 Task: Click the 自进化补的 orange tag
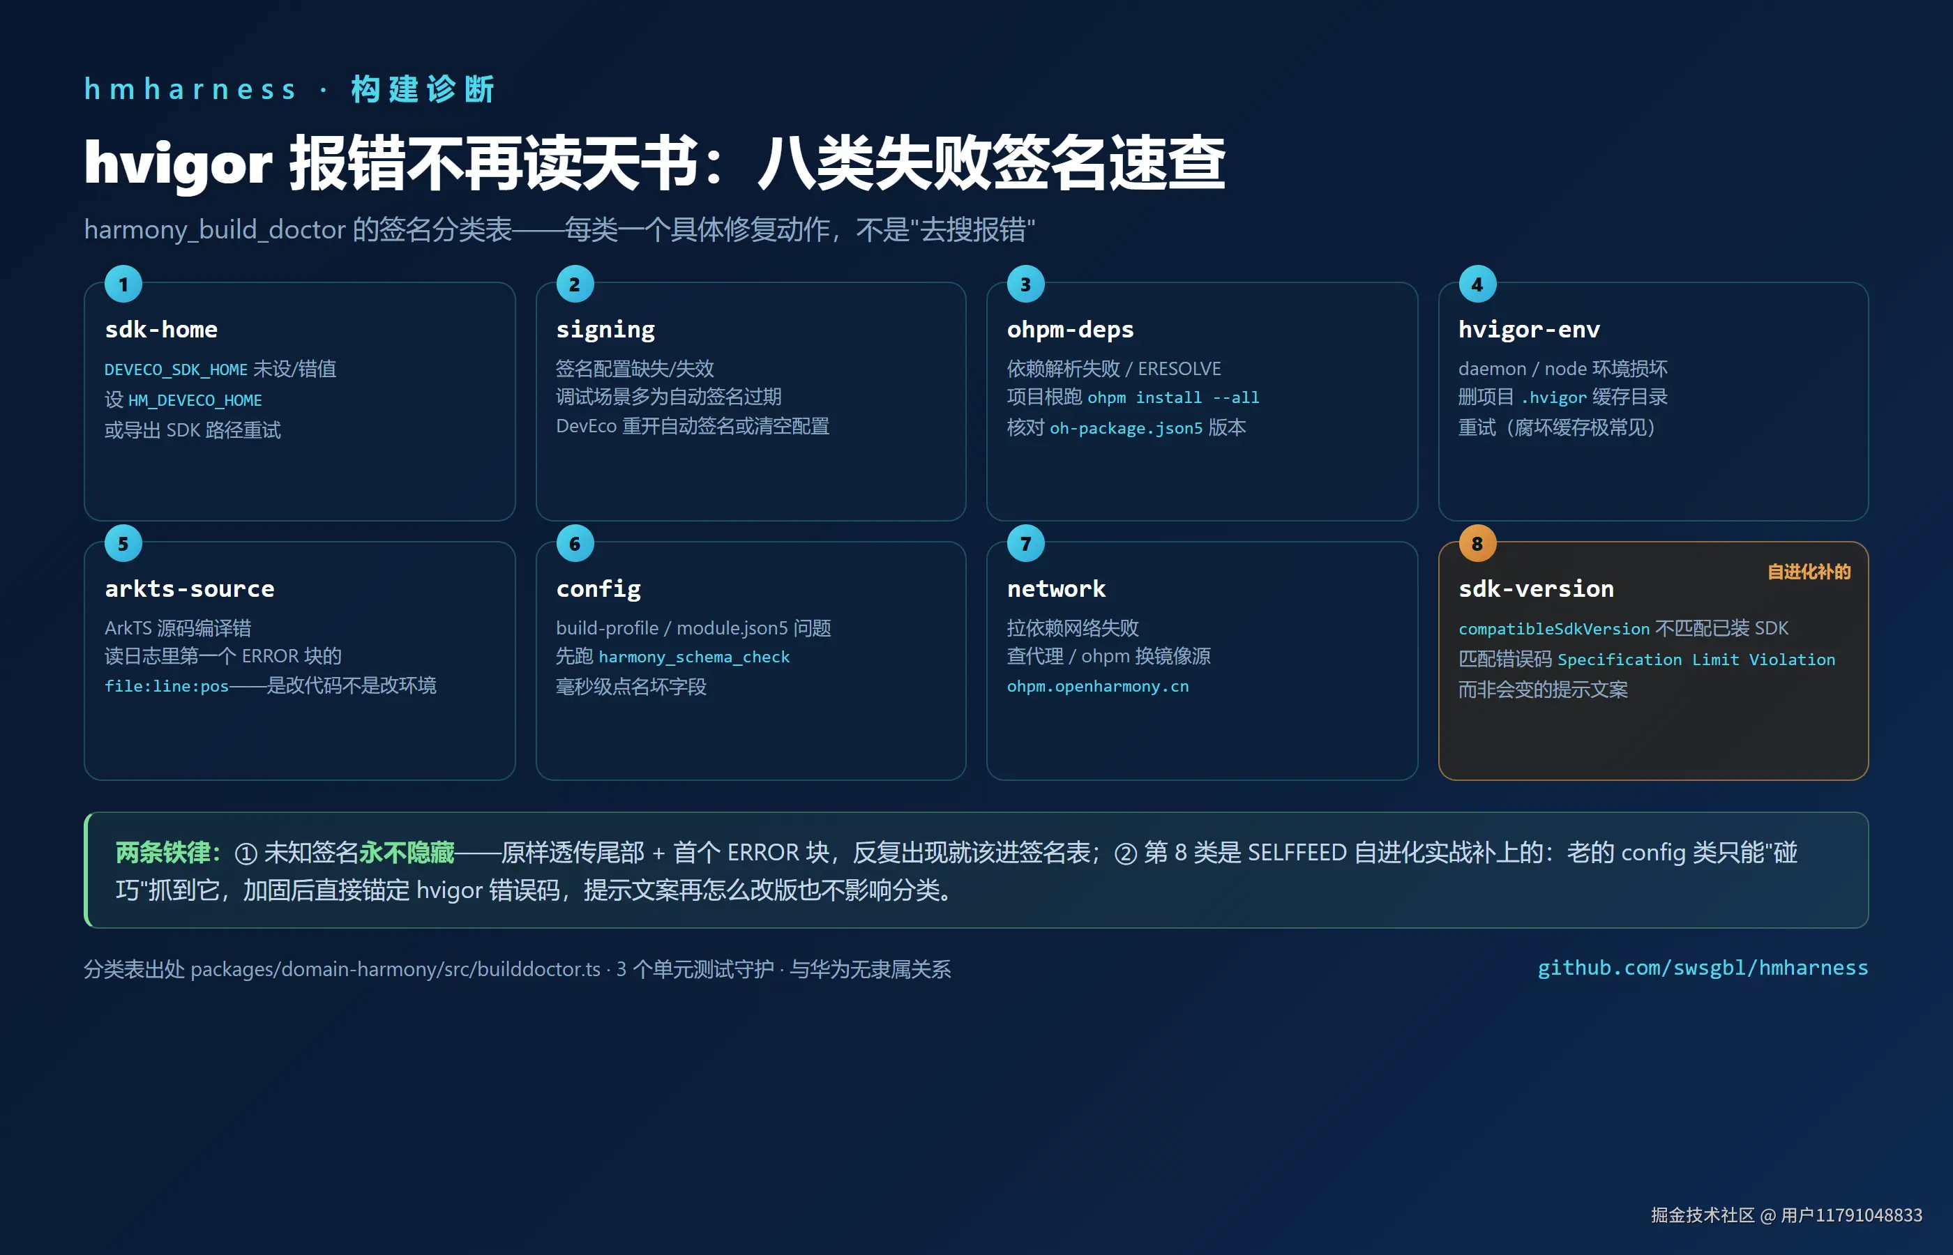1809,571
